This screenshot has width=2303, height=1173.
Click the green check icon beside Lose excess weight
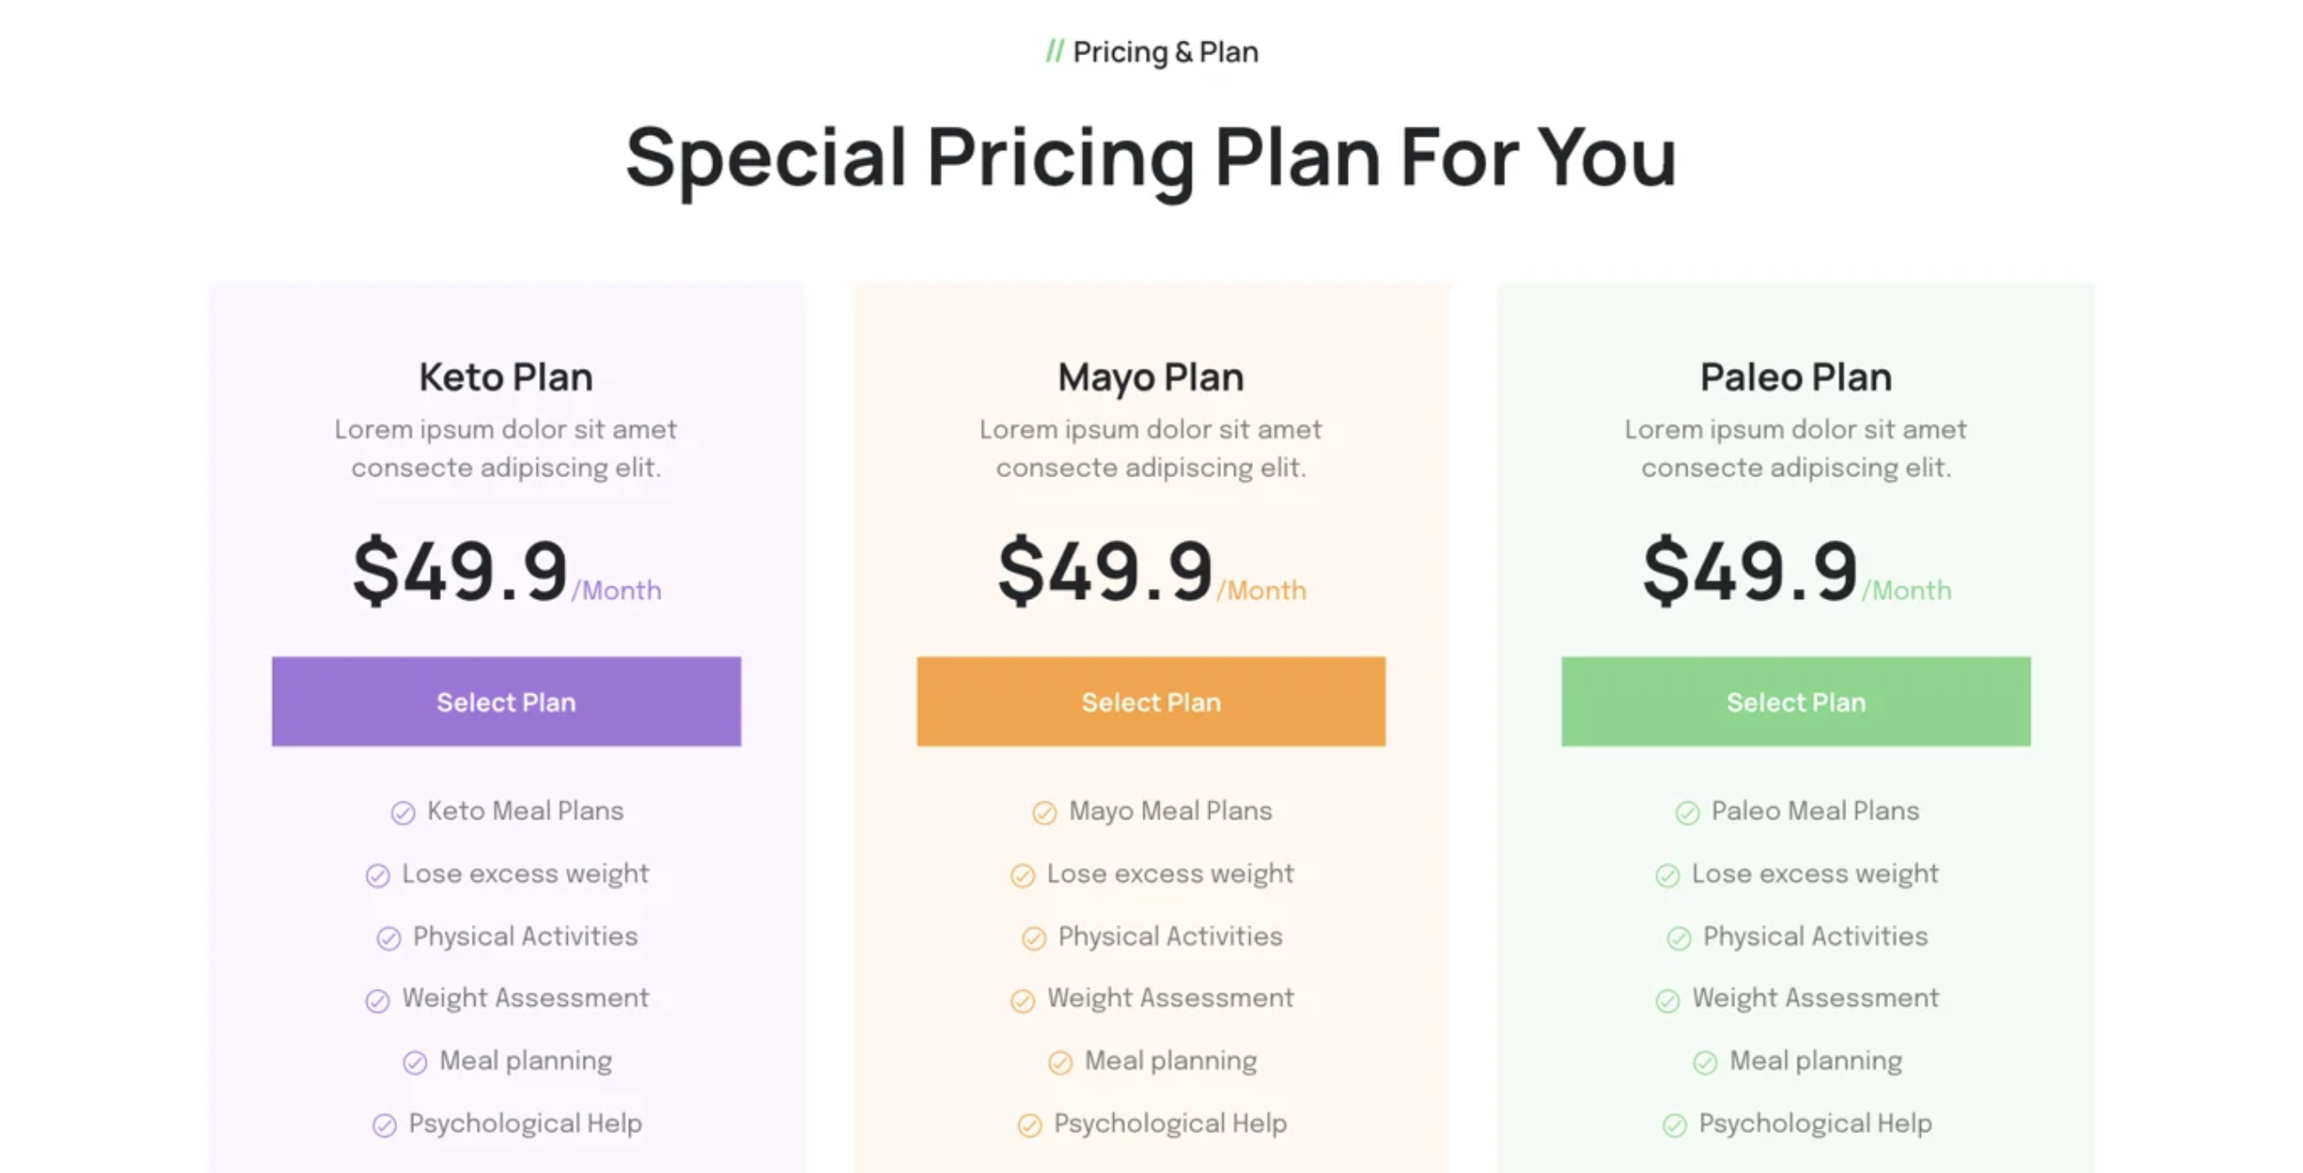coord(1668,875)
